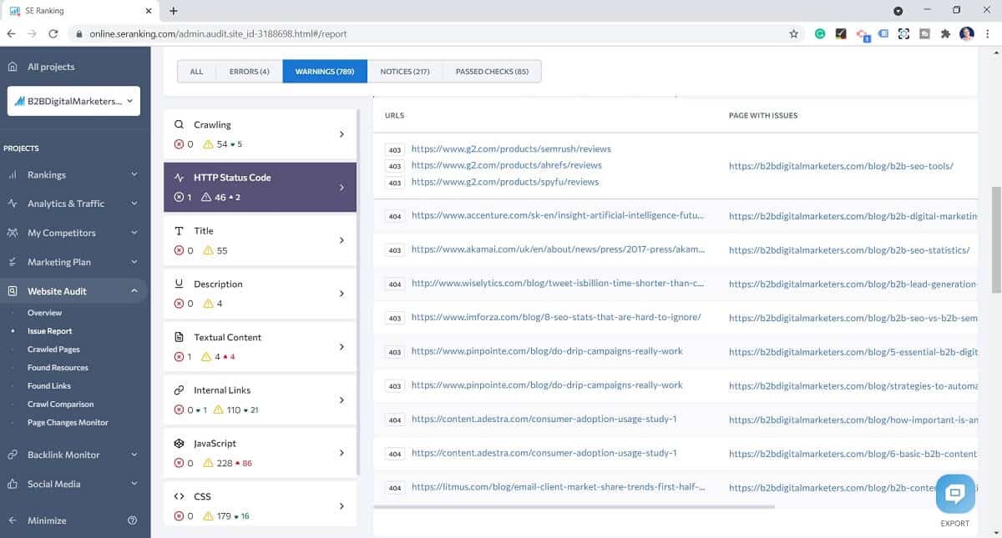Viewport: 1002px width, 538px height.
Task: Open a new browser tab
Action: (x=174, y=11)
